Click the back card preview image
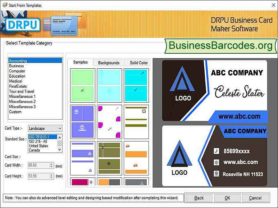278x208 pixels. (214, 156)
